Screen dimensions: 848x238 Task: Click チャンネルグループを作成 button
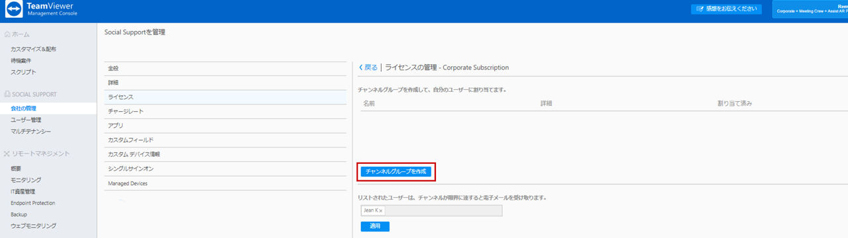point(396,171)
